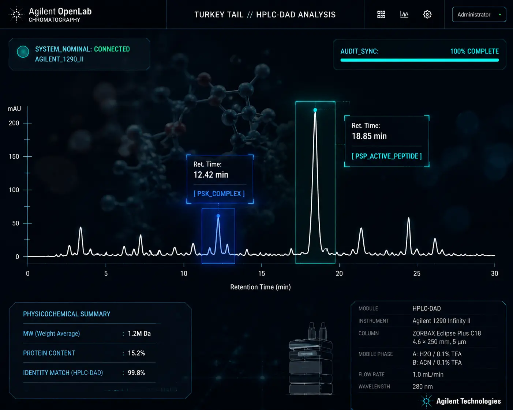Open the settings gear icon
The height and width of the screenshot is (410, 513).
click(427, 14)
